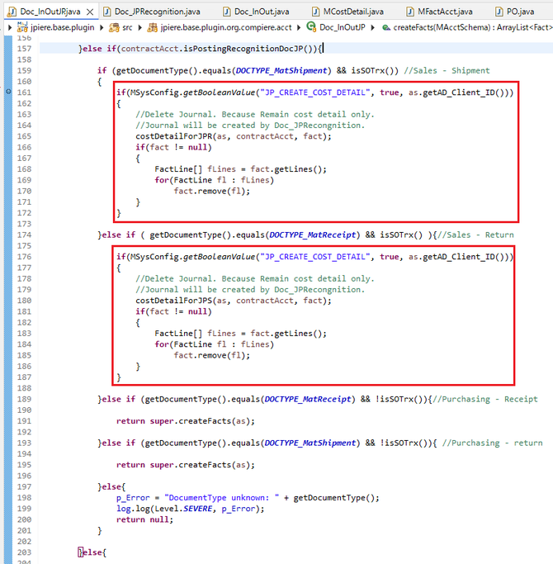Viewport: 553px width, 564px height.
Task: Click Java file icon on PO.java tab
Action: coord(499,12)
